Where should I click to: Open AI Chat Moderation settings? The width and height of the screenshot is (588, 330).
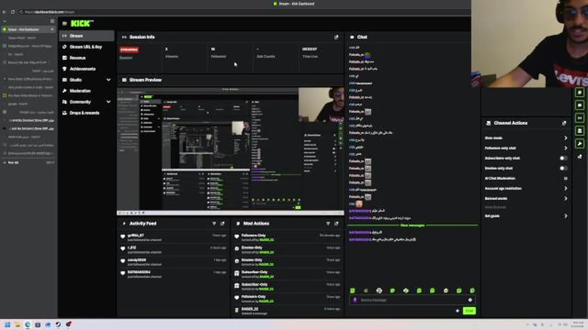pyautogui.click(x=526, y=178)
